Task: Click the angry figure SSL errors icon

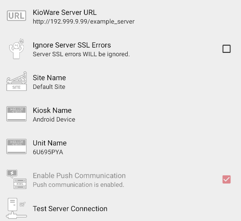Action: (16, 49)
